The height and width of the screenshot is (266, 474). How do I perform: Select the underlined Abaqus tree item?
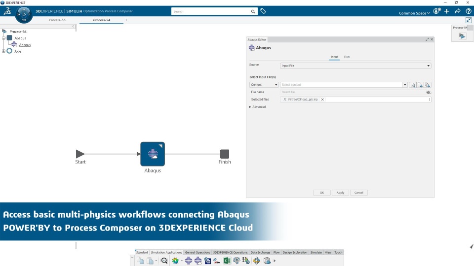[25, 45]
